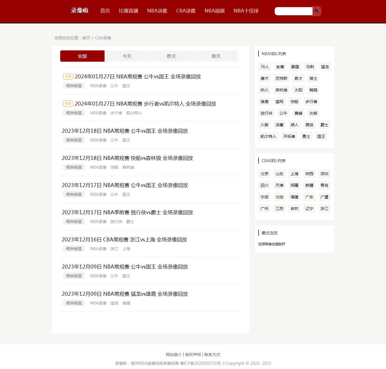This screenshot has height=369, width=386.
Task: Select the 前天 filter tab
Action: click(216, 56)
